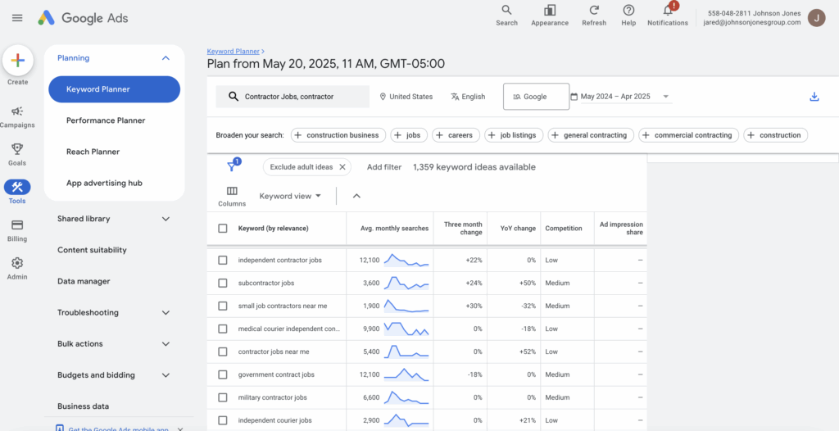The image size is (839, 431).
Task: Check 'military contractor jobs' row
Action: (x=223, y=397)
